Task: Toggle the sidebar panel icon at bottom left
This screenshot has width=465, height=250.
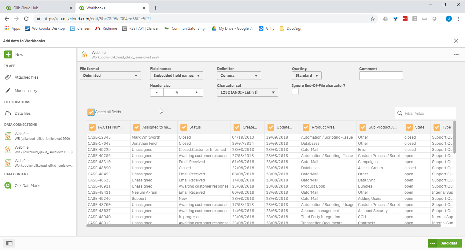Action: [9, 243]
